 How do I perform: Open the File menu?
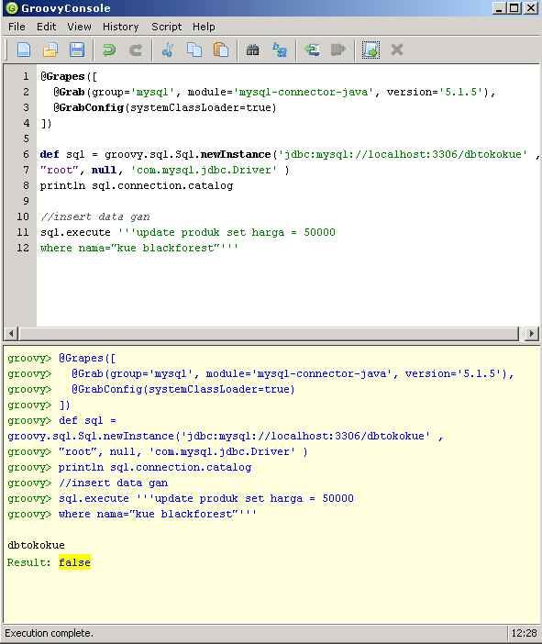17,27
